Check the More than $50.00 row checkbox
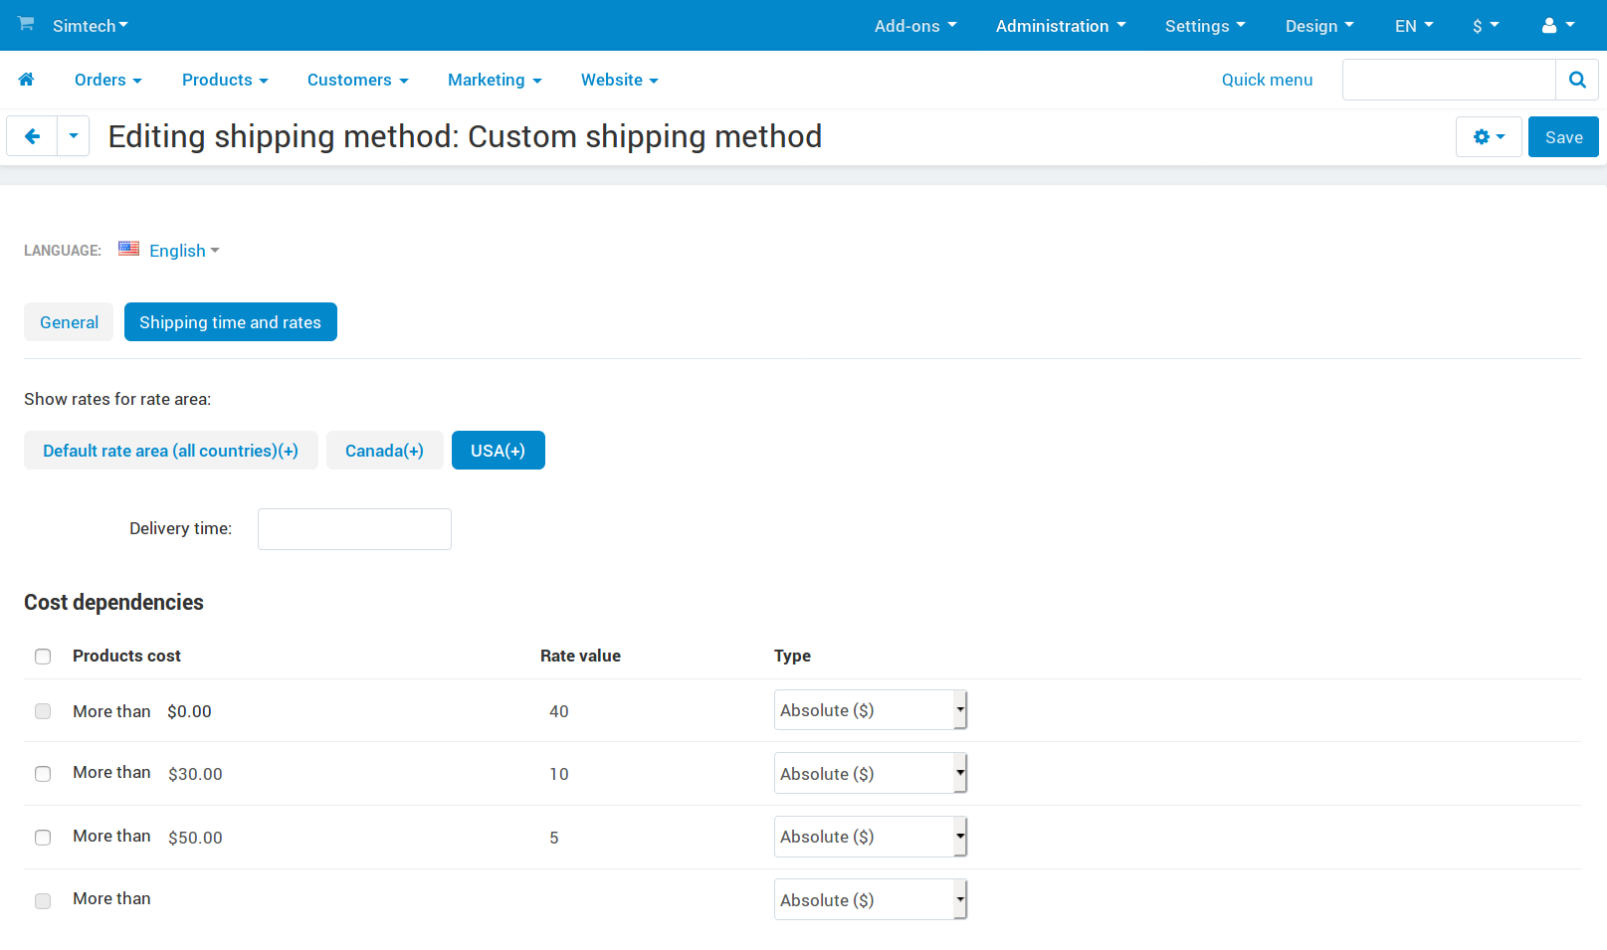The width and height of the screenshot is (1607, 950). pyautogui.click(x=43, y=838)
